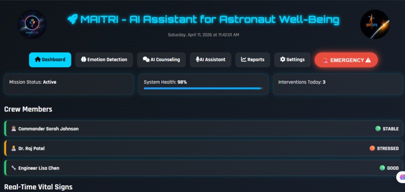Select the Engineer Lisa Chen crew row
The image size is (405, 192).
[x=204, y=168]
